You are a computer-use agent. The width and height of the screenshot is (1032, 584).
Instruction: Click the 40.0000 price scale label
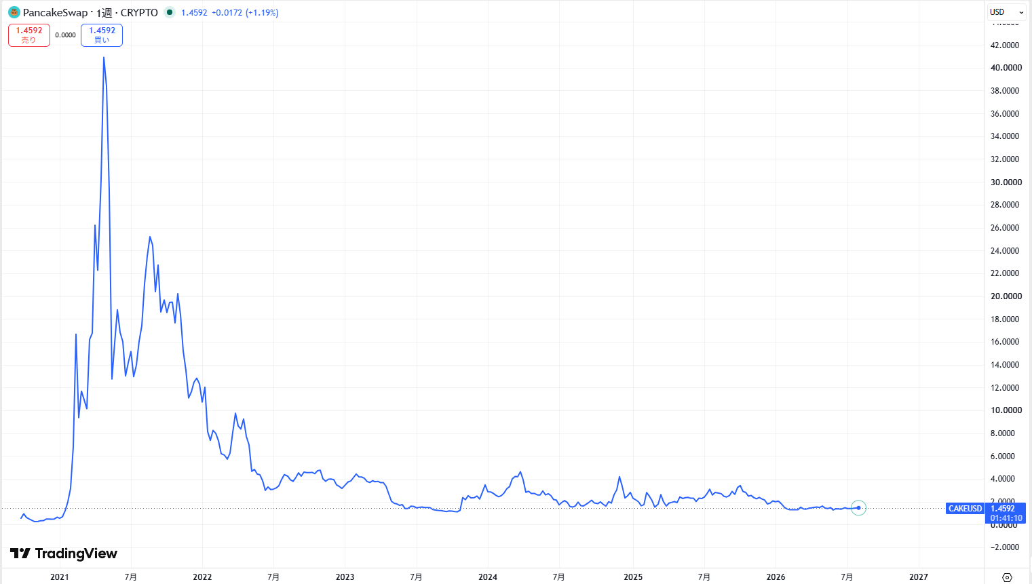[1006, 68]
